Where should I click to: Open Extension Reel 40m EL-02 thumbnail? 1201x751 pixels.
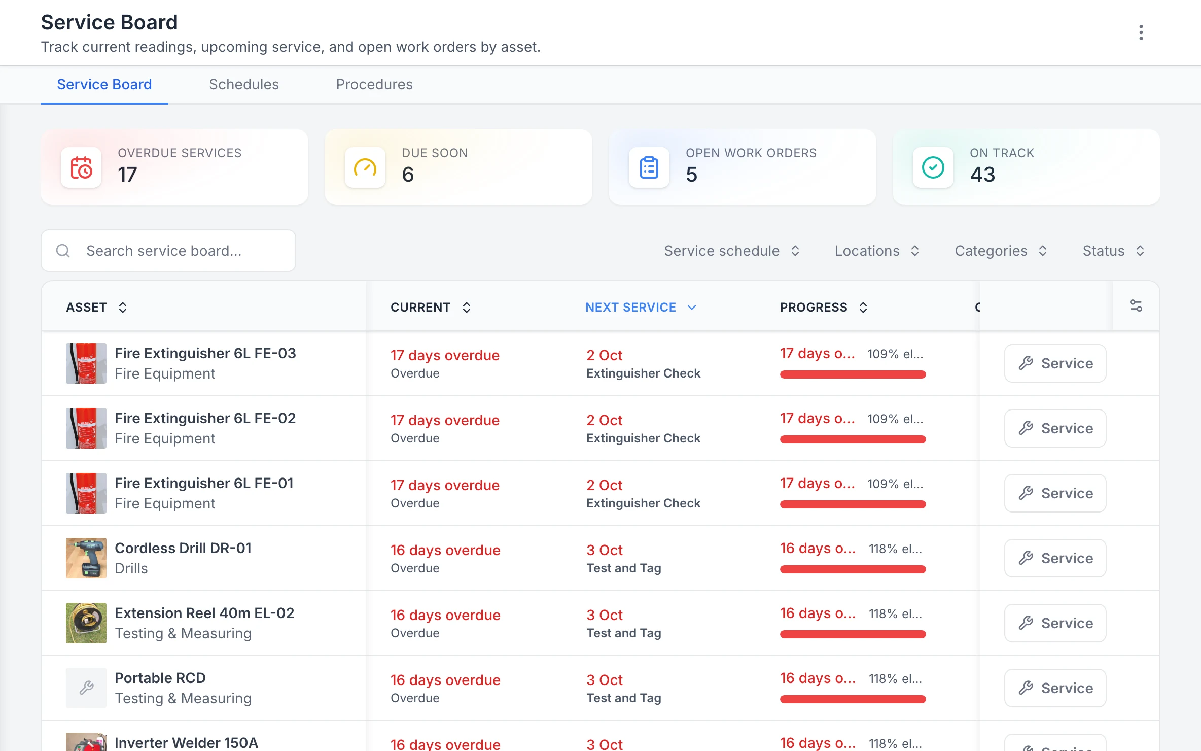[86, 623]
